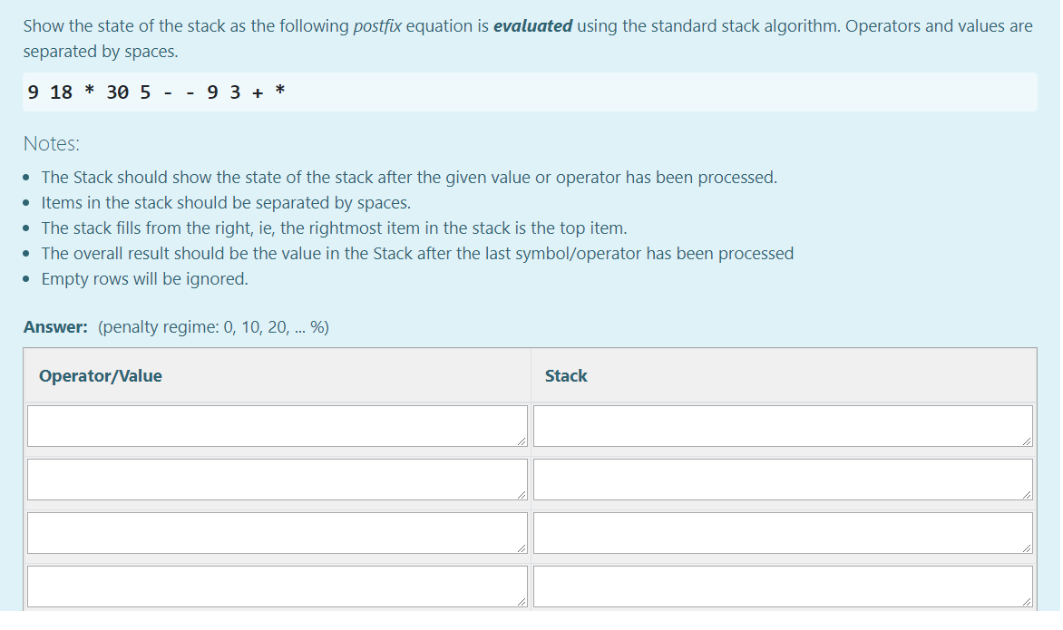
Task: Click the penalty regime text
Action: point(213,326)
